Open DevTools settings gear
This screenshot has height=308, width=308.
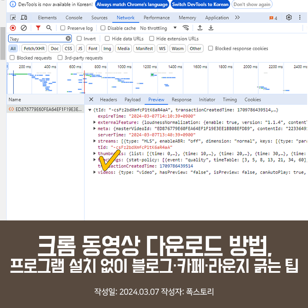[289, 18]
